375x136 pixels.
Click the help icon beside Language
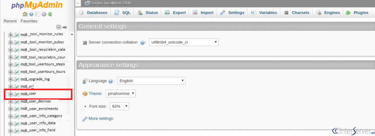(111, 81)
